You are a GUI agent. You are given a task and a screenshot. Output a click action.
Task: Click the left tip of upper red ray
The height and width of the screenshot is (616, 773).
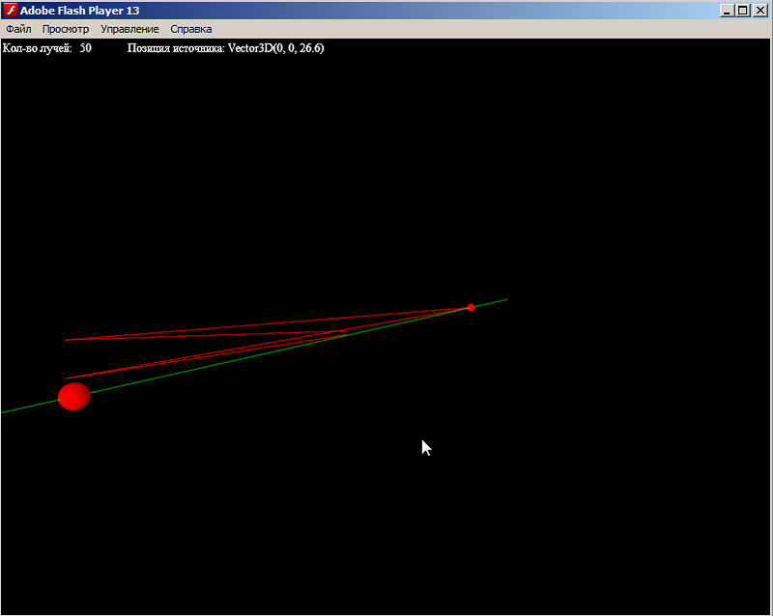[67, 340]
